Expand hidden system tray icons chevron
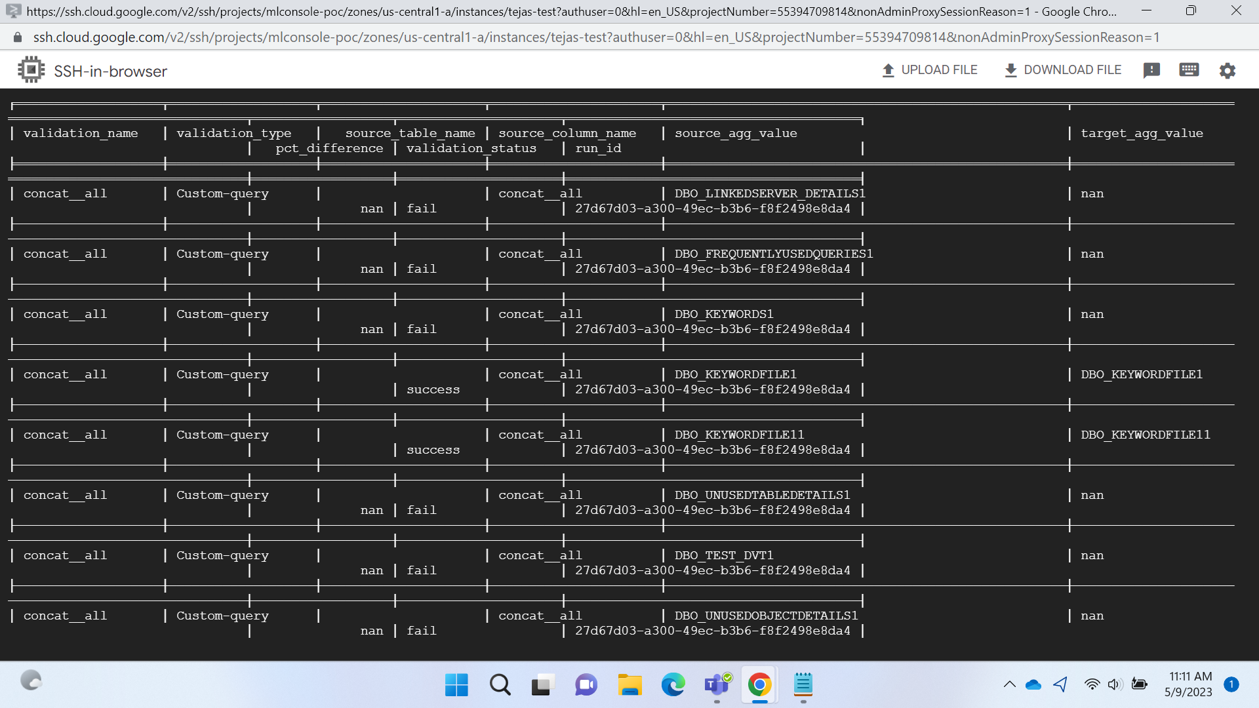This screenshot has width=1259, height=708. coord(1010,684)
